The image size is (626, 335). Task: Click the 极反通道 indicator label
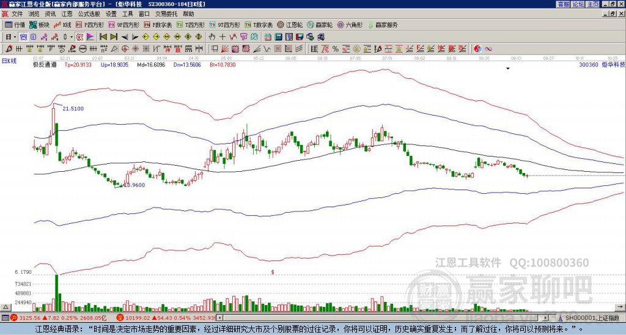click(45, 64)
